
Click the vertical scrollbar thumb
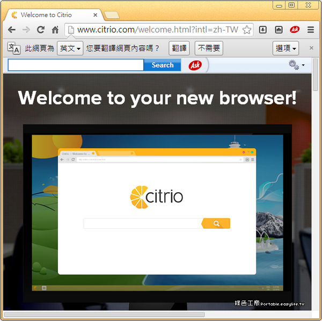click(316, 75)
